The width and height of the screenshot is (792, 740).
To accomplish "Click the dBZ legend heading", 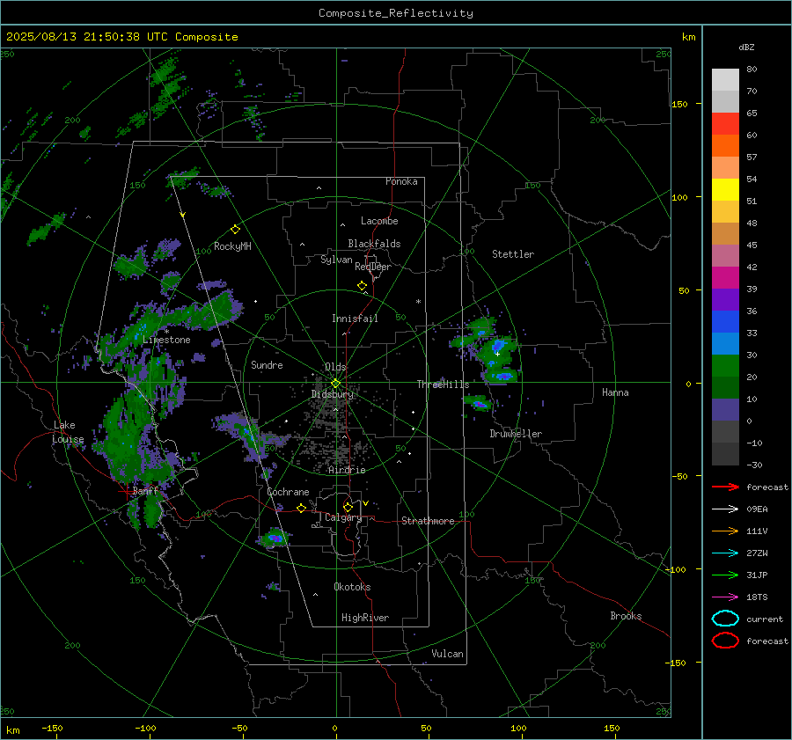I will coord(746,48).
